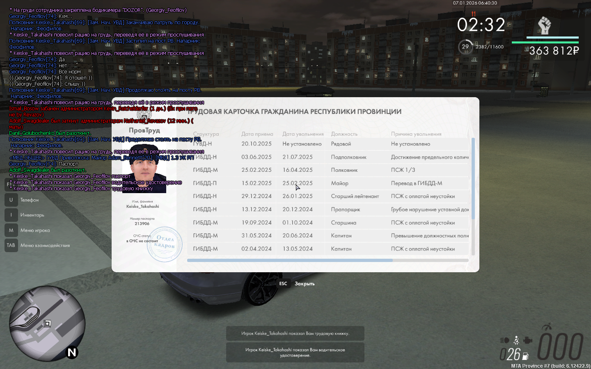Click the fuel pump icon
Screen dimensions: 591x369
click(x=525, y=356)
